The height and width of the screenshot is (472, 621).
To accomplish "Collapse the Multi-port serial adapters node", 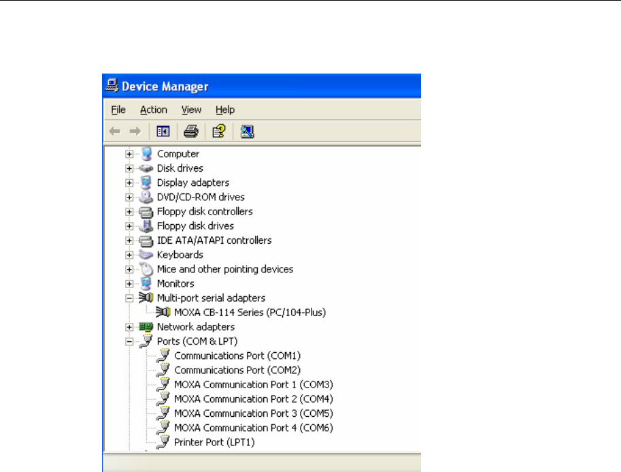I will pyautogui.click(x=129, y=298).
